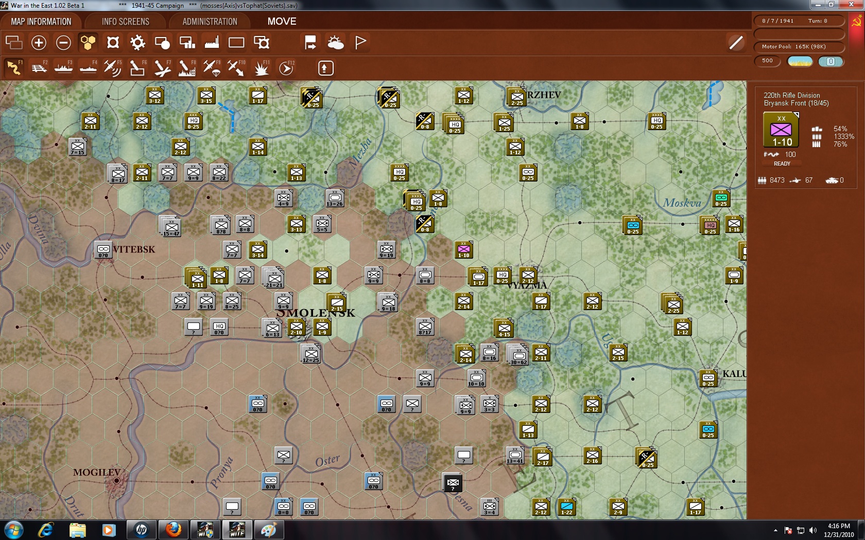This screenshot has height=540, width=865.
Task: Select F2 Rail transport mode
Action: tap(39, 68)
